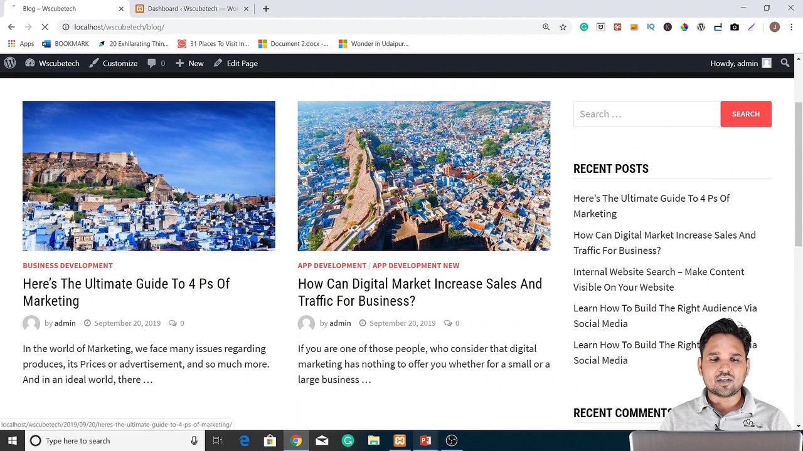Open the 31 Places To Visit In... bookmark

[213, 44]
